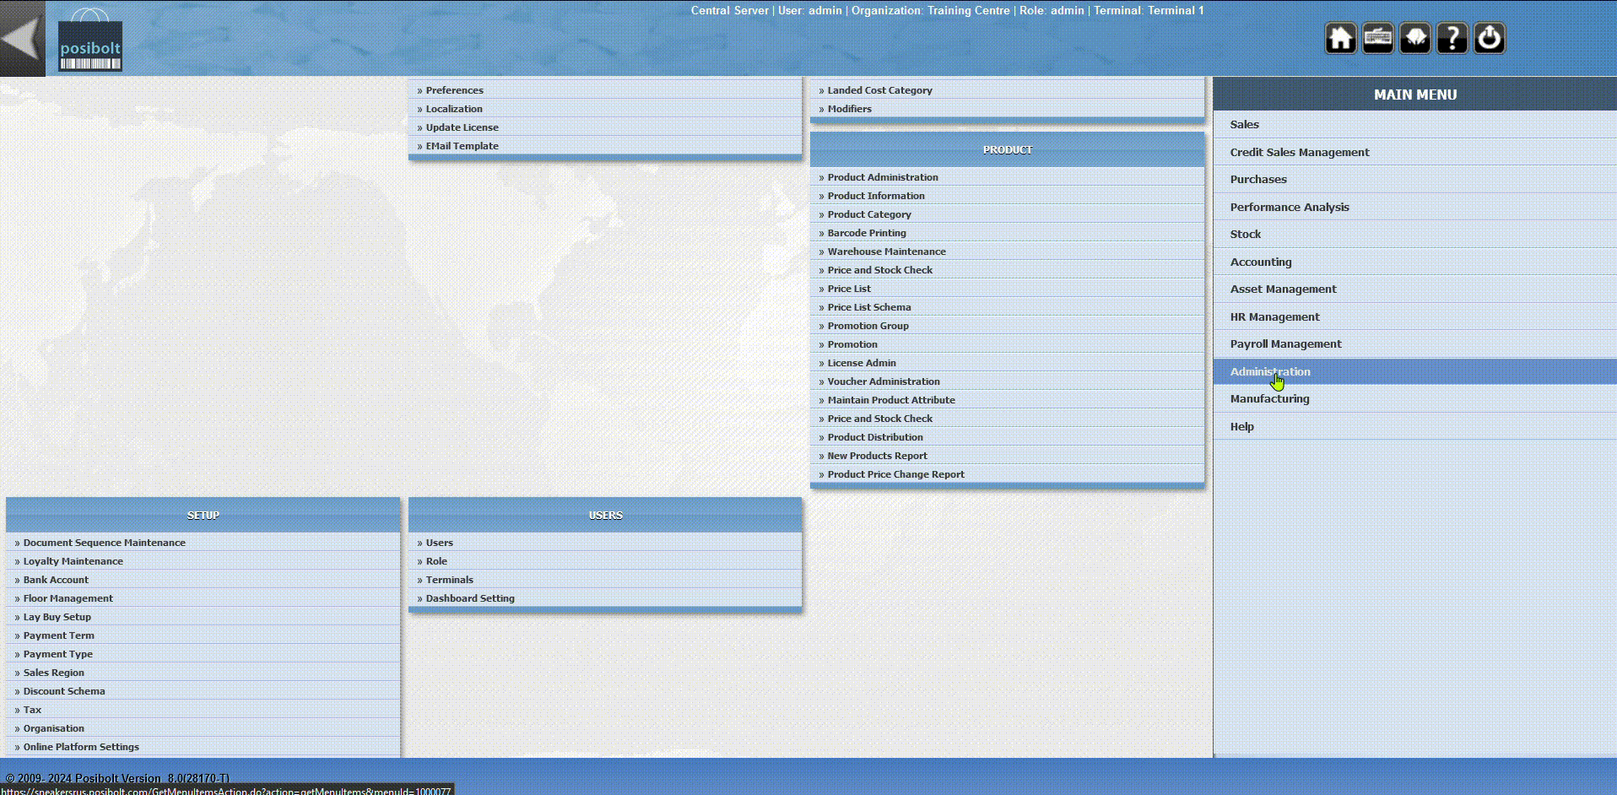Open Sales in the main menu
Screen dimensions: 1617x795
(1244, 124)
